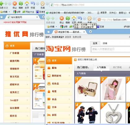Close the 站长推优网 tab in back browser

click(x=37, y=17)
